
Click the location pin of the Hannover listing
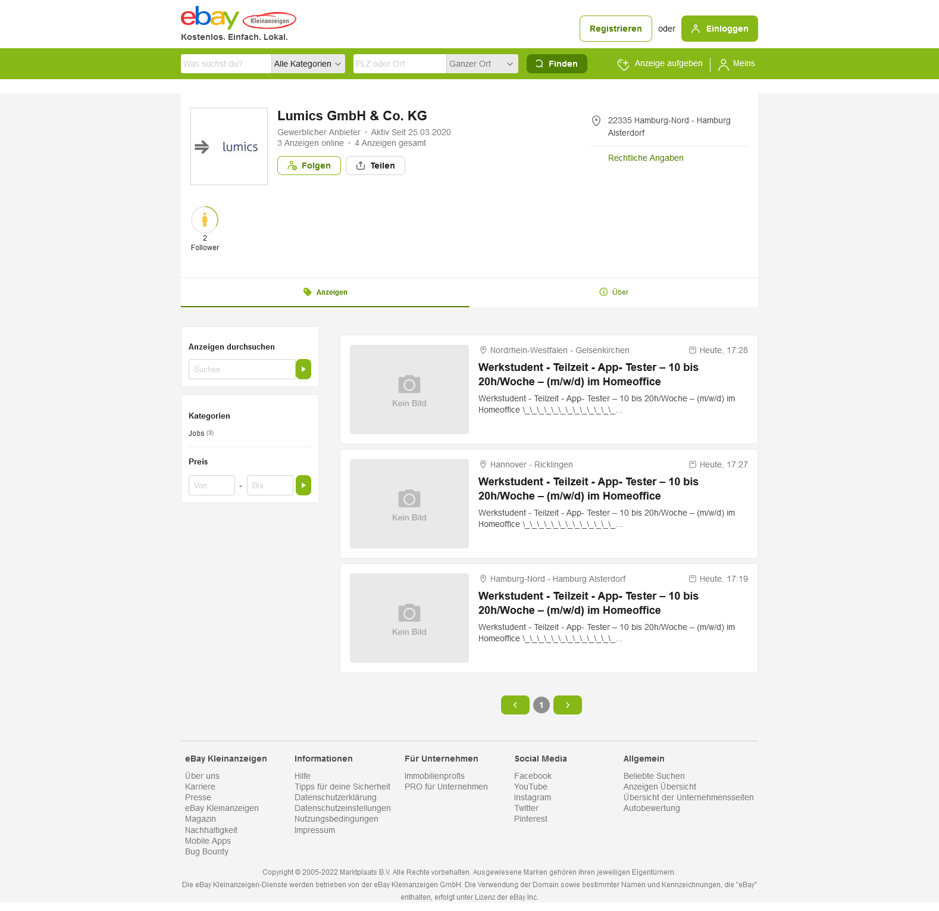pyautogui.click(x=483, y=464)
